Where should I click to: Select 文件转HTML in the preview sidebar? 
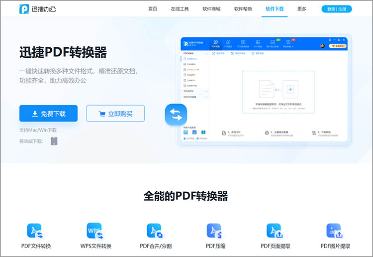click(x=190, y=86)
